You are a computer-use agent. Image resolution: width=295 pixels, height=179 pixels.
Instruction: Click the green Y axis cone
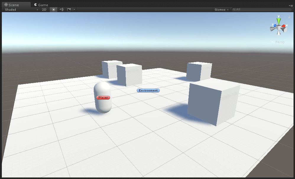pos(278,21)
